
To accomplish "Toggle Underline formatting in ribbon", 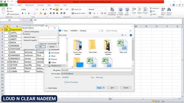I will tap(29, 13).
